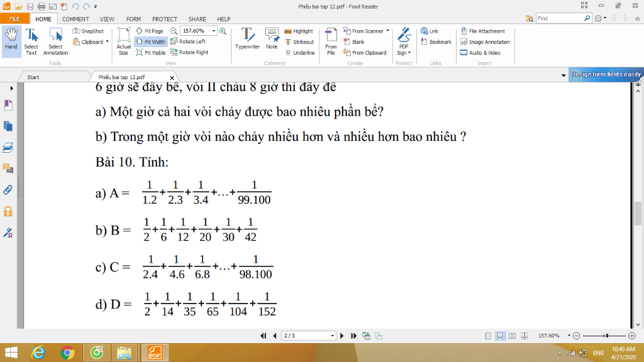The height and width of the screenshot is (362, 644).
Task: Enable single page view mode
Action: point(488,336)
